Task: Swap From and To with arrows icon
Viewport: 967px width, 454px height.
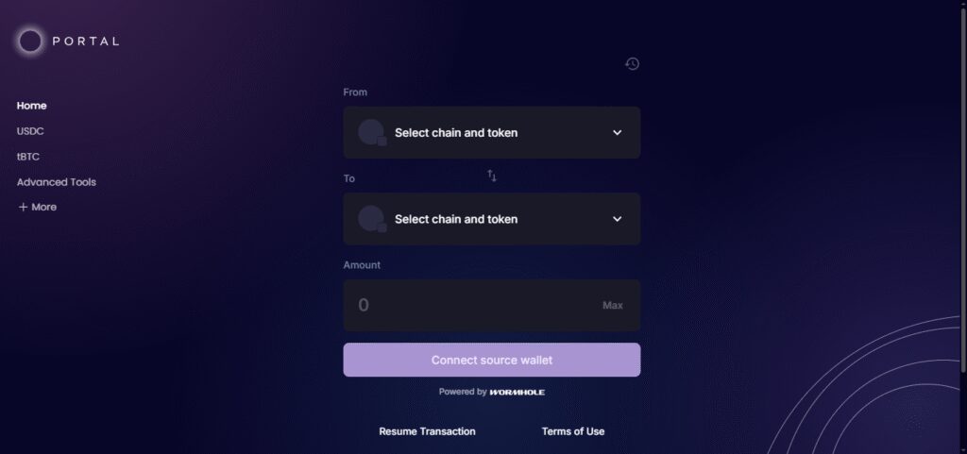Action: [491, 176]
